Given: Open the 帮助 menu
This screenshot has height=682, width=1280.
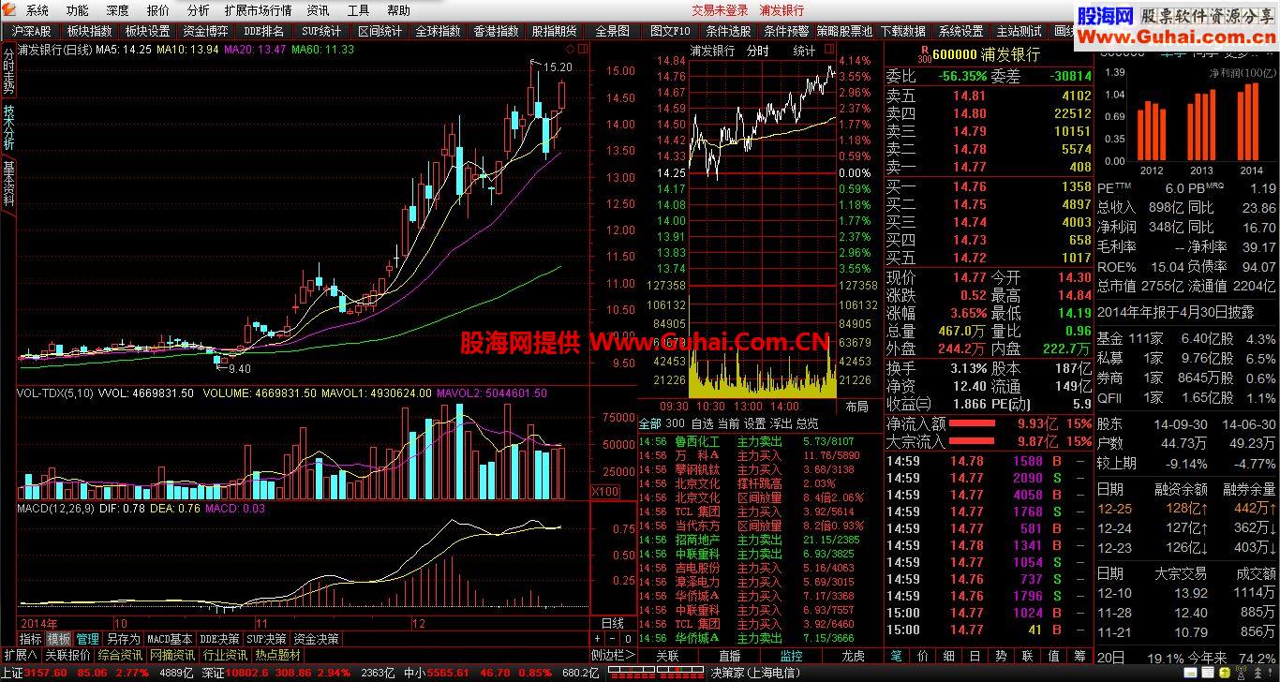Looking at the screenshot, I should coord(398,10).
